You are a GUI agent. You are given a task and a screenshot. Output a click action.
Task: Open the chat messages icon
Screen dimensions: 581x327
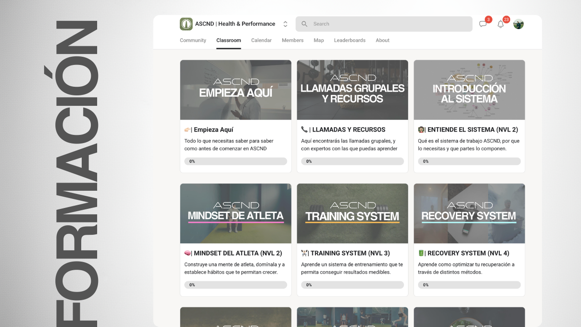tap(483, 24)
